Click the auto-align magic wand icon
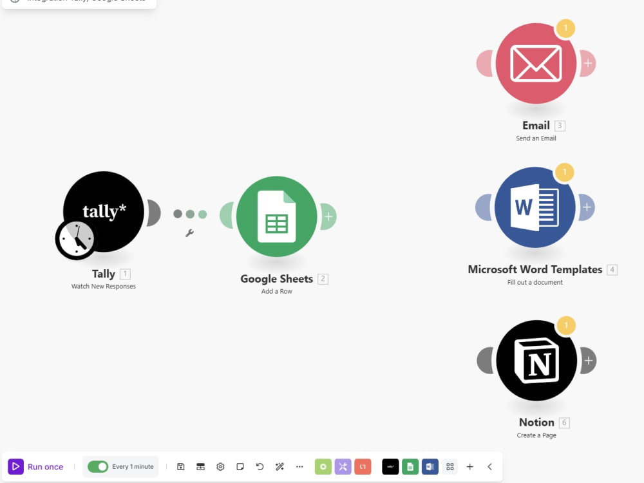Viewport: 644px width, 483px height. [x=279, y=466]
